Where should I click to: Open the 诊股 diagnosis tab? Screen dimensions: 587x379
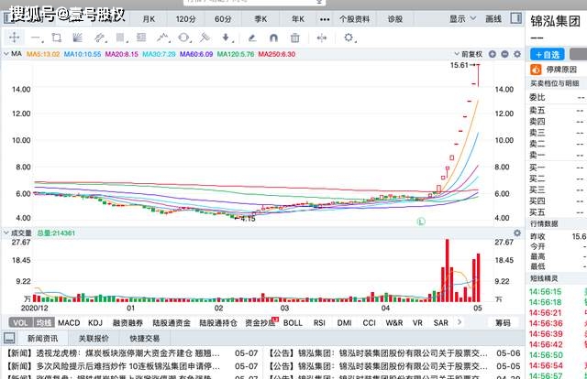tap(395, 19)
